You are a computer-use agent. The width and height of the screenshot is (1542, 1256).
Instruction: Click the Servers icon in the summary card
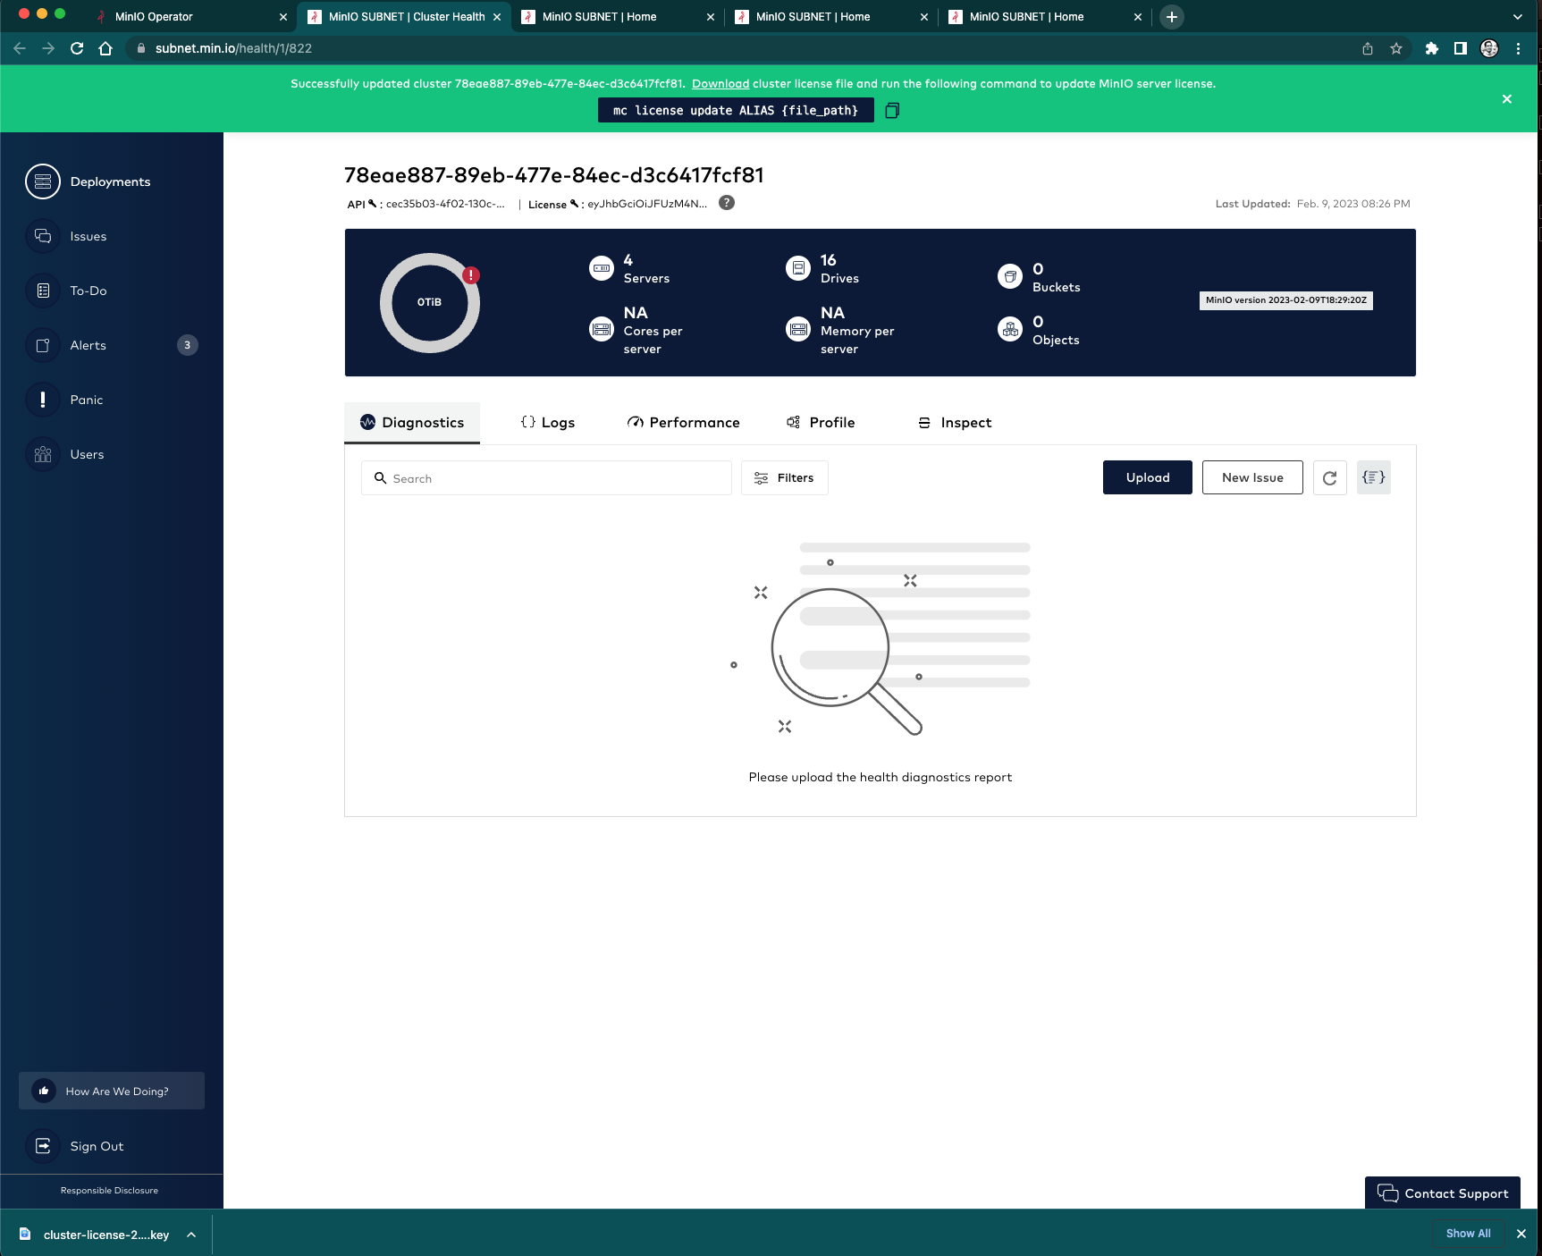click(x=602, y=268)
